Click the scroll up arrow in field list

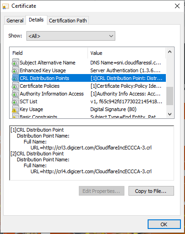[x=170, y=52]
